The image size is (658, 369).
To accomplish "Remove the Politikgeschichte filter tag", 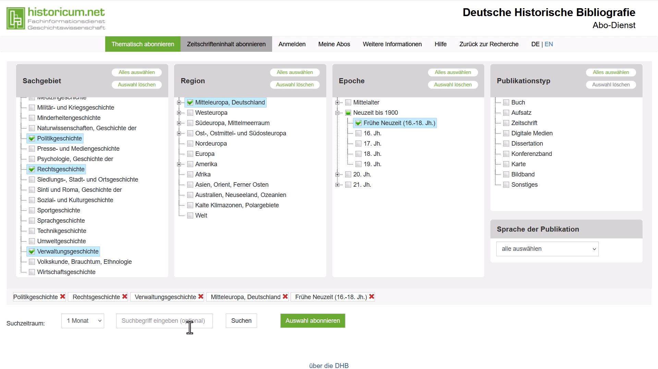I will [x=63, y=297].
